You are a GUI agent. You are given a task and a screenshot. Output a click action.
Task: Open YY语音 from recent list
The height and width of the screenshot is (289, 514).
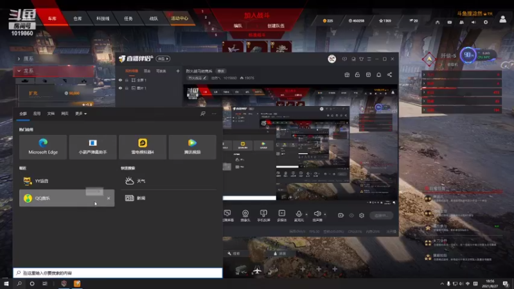(67, 181)
